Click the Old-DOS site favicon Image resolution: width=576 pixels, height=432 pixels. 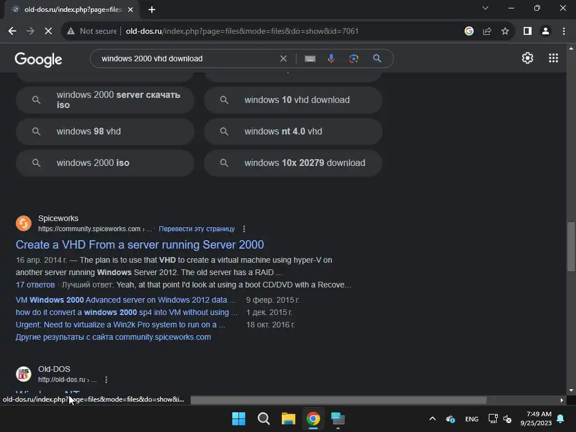(x=24, y=374)
